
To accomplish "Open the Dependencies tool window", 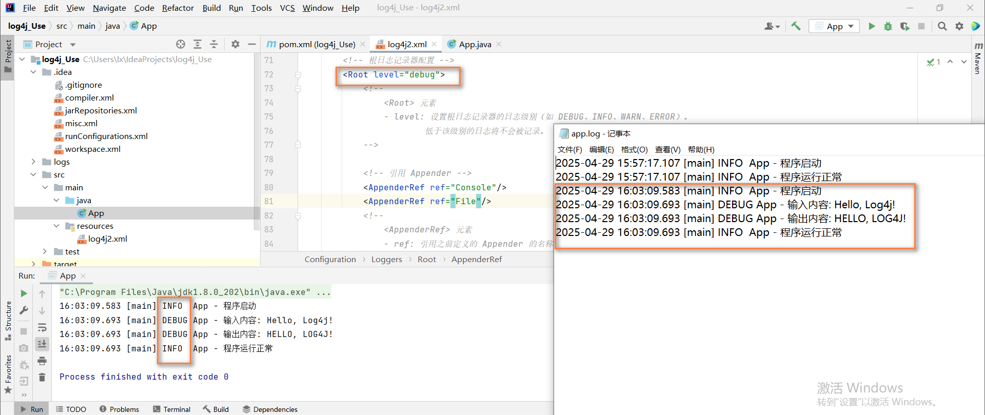I will coord(270,409).
